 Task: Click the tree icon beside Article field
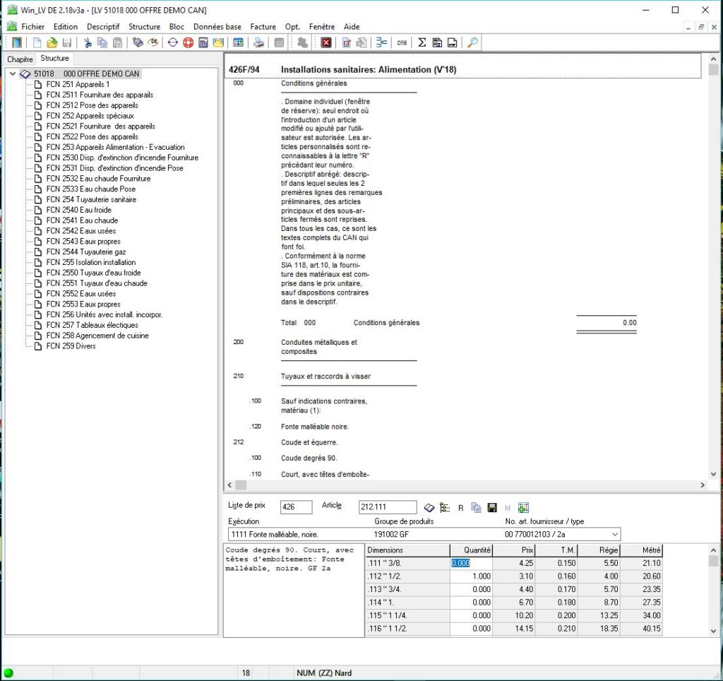(x=445, y=507)
